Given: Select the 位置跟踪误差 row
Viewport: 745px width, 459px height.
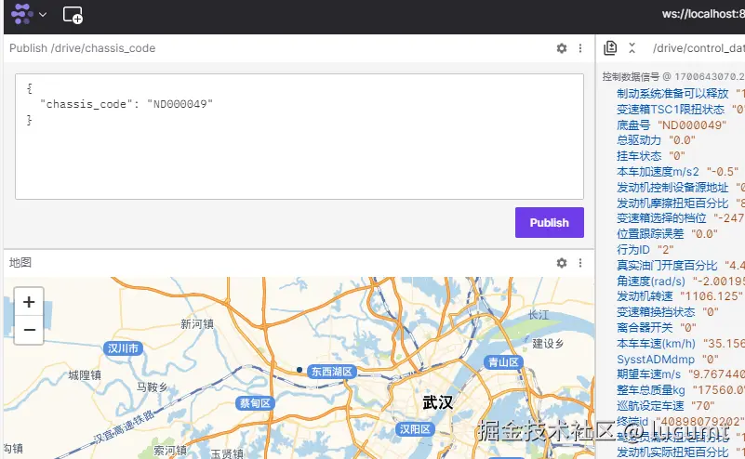Looking at the screenshot, I should click(667, 234).
